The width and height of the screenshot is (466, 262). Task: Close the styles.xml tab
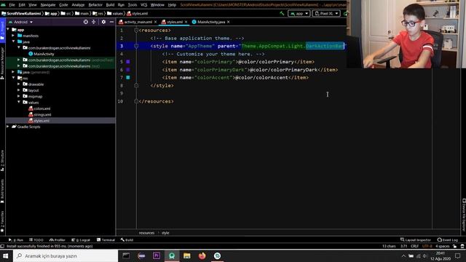186,22
